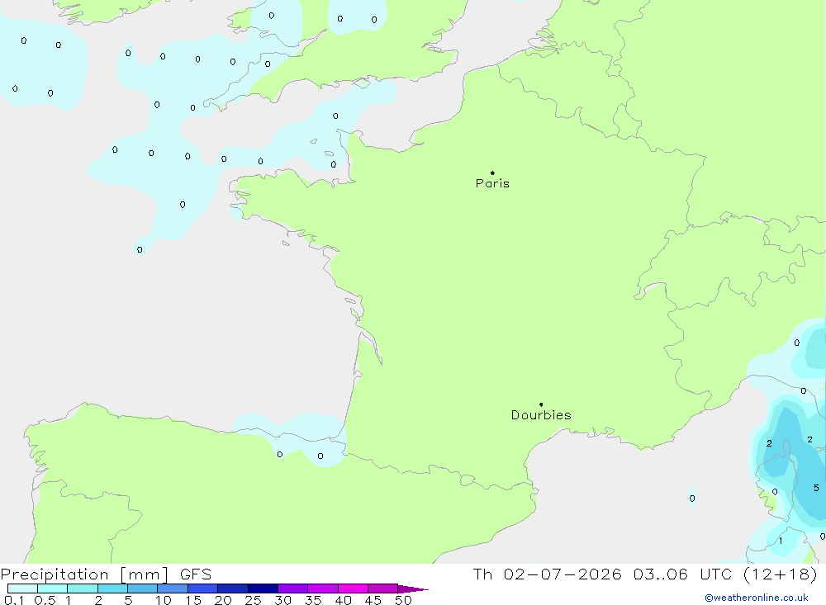Click the Dourbies location dot marker
Viewport: 826px width, 605px height.
(541, 404)
